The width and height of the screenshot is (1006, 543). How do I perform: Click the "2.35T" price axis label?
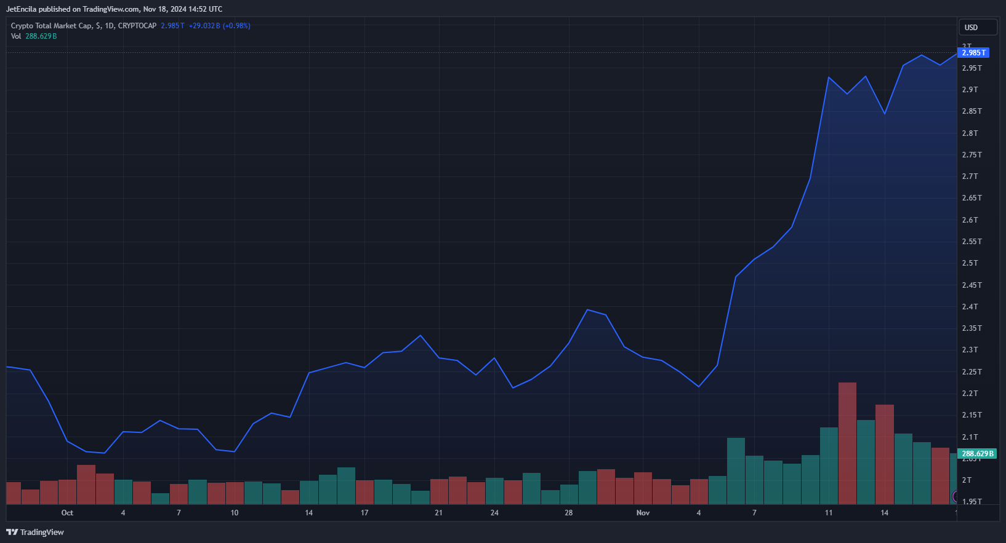pos(972,328)
